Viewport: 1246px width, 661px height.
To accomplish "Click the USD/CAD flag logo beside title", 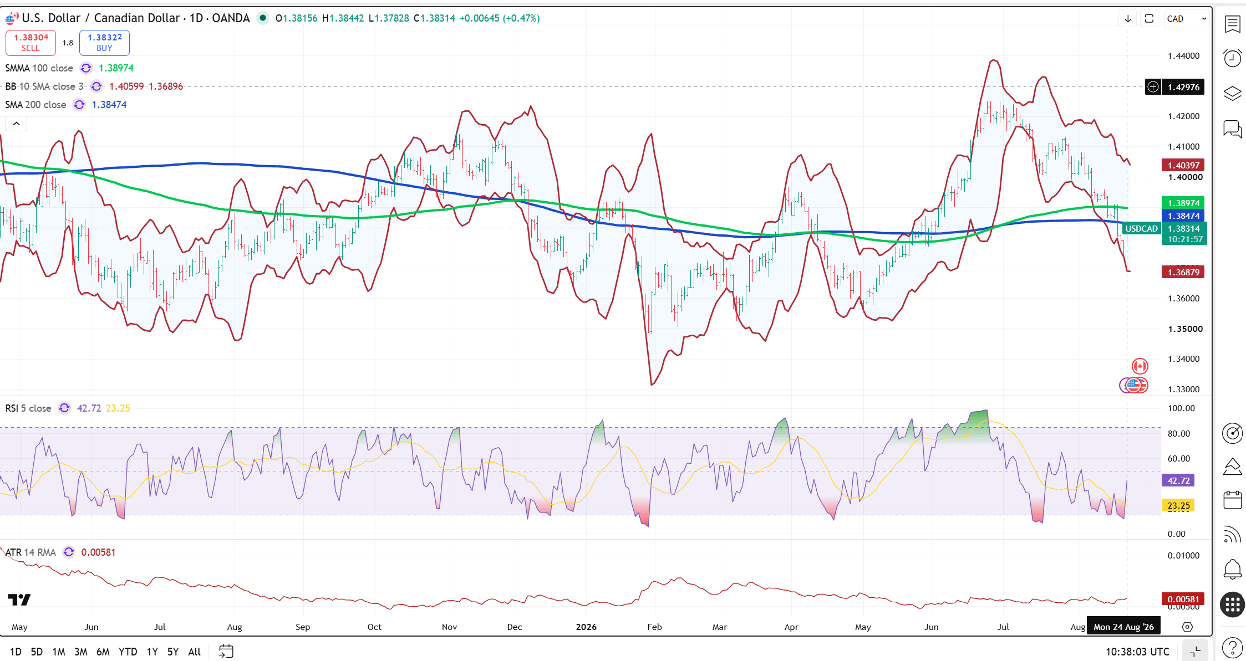I will coord(11,18).
